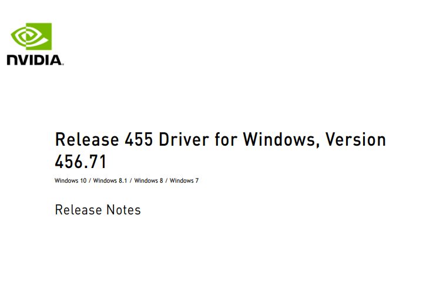Click the word "Notes" in the subtitle
The image size is (433, 282).
[x=123, y=210]
